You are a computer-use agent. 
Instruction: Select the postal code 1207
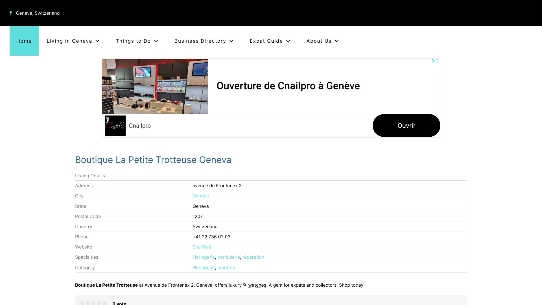pos(198,216)
